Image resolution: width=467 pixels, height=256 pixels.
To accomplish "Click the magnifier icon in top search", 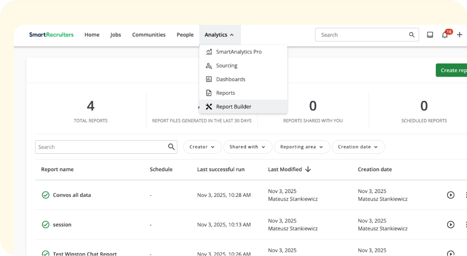I will coord(411,35).
